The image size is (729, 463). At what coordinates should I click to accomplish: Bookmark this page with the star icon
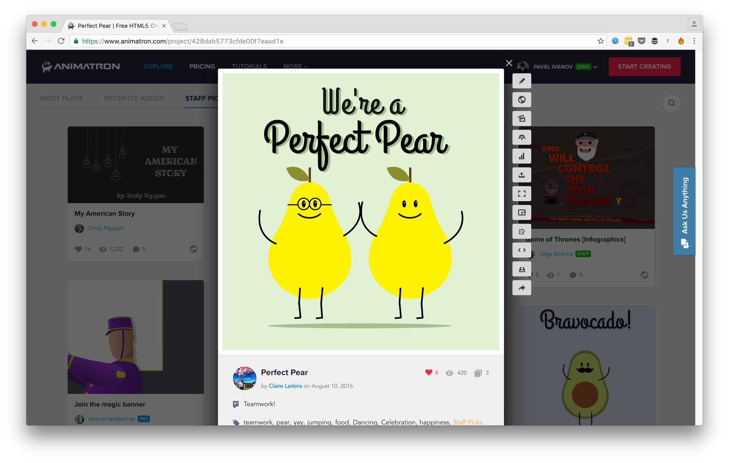(600, 41)
